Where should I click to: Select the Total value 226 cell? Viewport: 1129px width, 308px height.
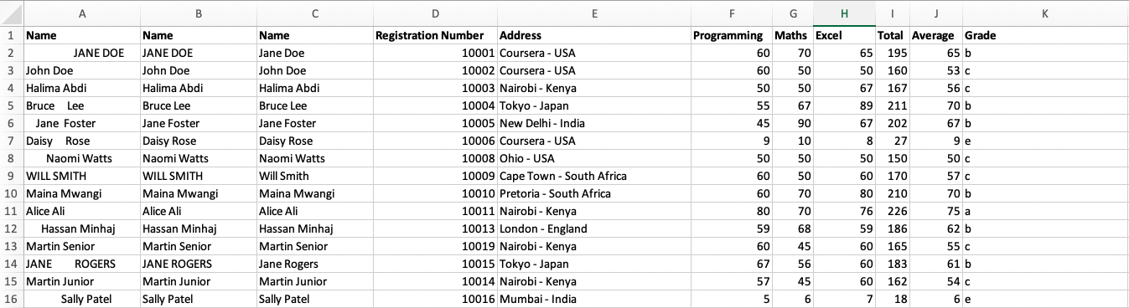893,211
